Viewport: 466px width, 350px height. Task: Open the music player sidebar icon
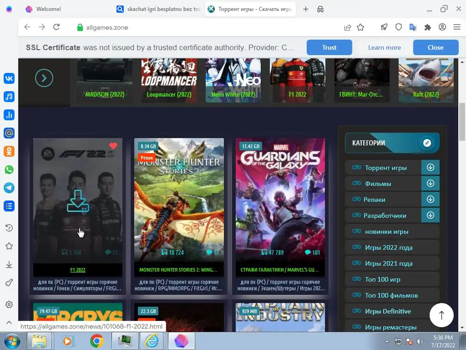point(9,97)
